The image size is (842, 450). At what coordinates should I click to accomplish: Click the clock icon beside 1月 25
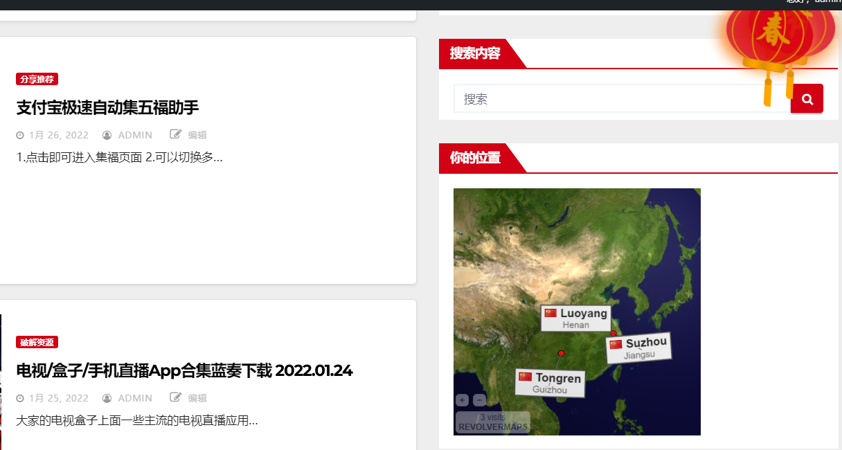click(20, 398)
